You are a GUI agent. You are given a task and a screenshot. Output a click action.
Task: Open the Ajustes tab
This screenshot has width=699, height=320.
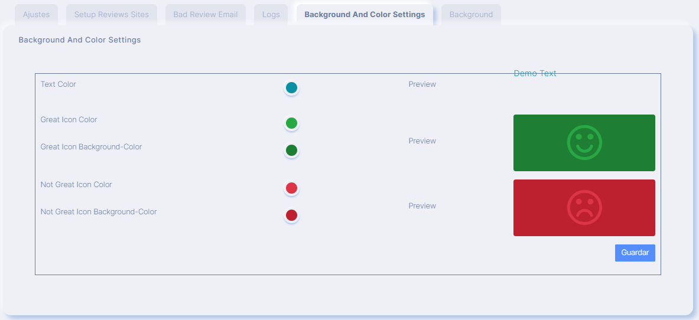pyautogui.click(x=36, y=14)
